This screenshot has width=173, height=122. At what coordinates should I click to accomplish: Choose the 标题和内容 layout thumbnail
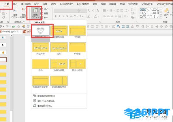[59, 31]
